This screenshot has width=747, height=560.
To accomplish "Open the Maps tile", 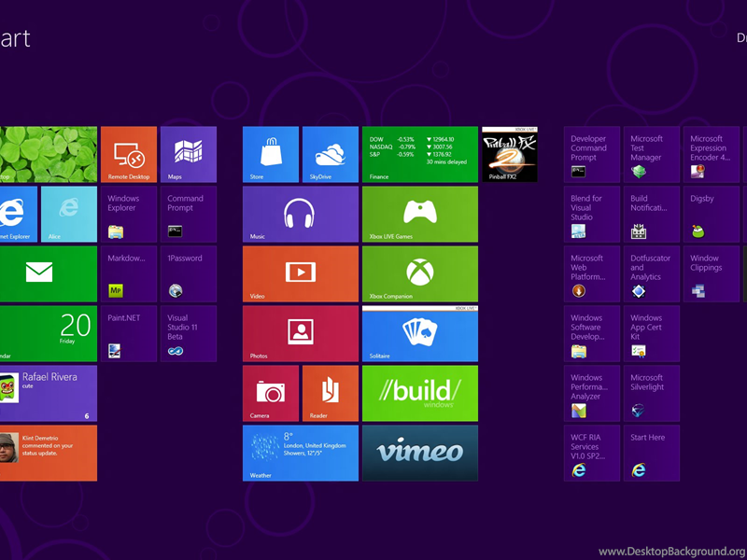I will 189,154.
